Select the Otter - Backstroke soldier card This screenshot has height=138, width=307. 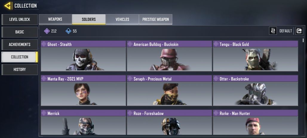[x=256, y=91]
